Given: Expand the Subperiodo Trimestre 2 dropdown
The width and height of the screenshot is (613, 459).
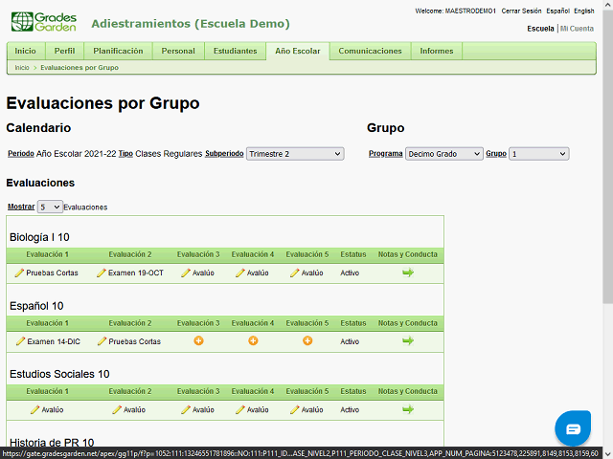Looking at the screenshot, I should [294, 153].
